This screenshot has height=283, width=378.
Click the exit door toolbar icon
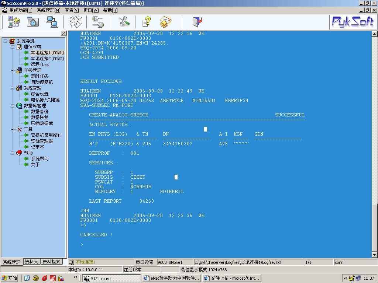point(197,22)
